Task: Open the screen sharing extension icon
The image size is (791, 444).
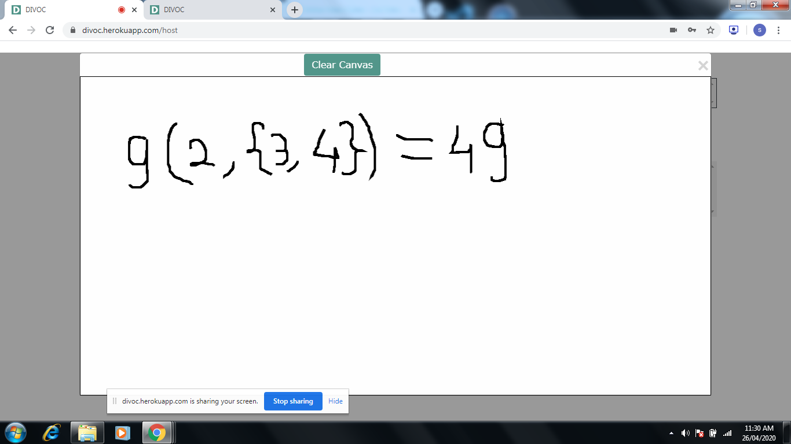Action: pos(734,30)
